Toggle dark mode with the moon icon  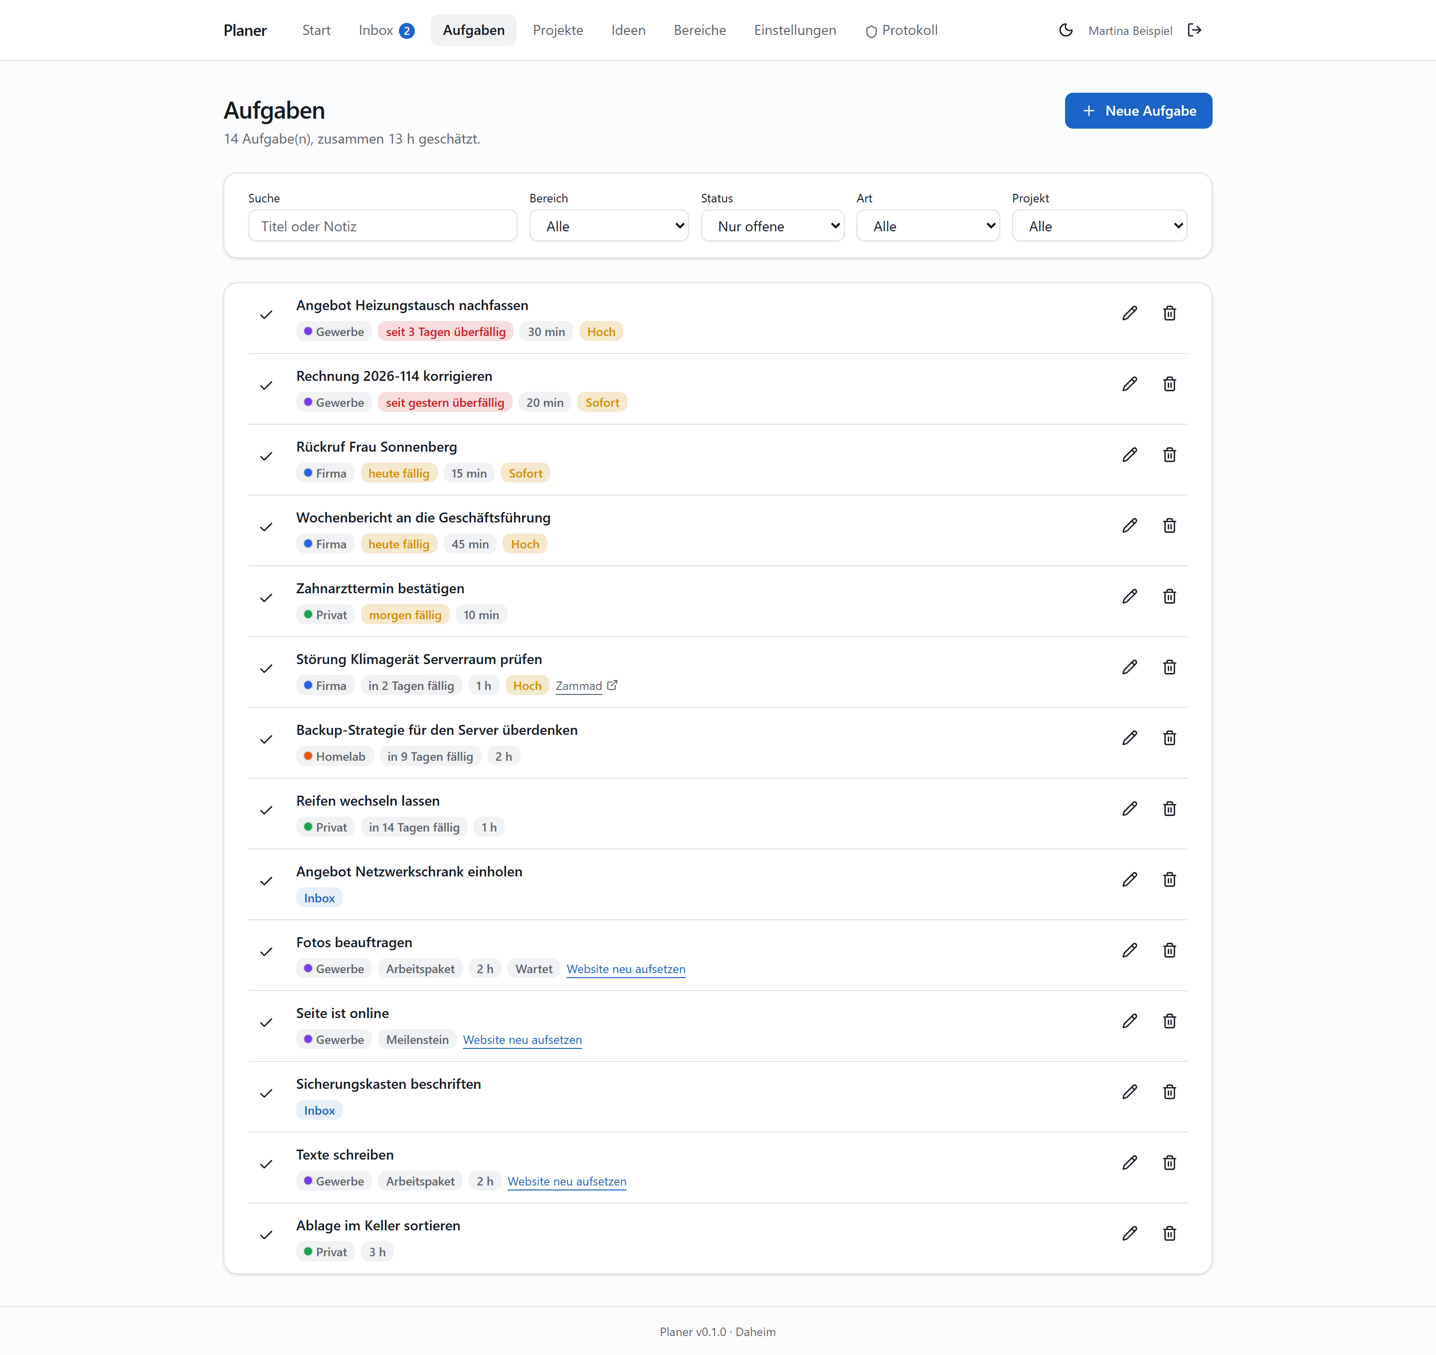[1066, 30]
